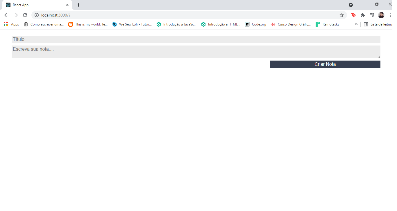Restore down the Chrome window
The image size is (397, 211).
[377, 4]
